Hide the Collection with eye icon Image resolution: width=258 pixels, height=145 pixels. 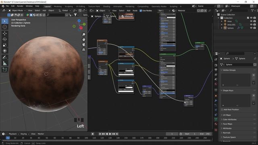point(251,18)
